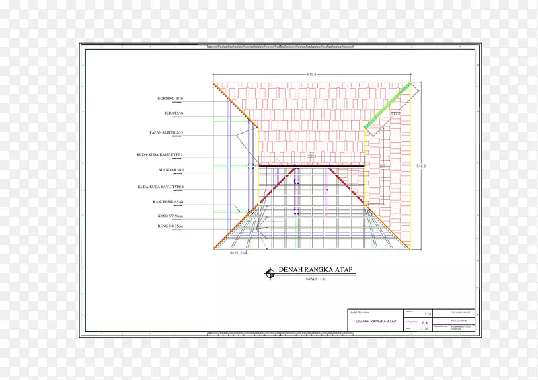The image size is (538, 380).
Task: Click the BLANDAR 5/10 annotation
Action: [x=174, y=170]
